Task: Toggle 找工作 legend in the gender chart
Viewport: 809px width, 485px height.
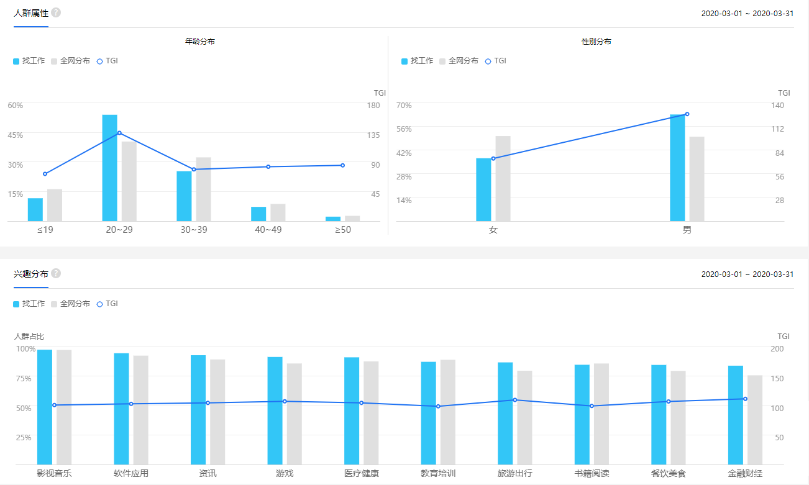Action: click(418, 61)
